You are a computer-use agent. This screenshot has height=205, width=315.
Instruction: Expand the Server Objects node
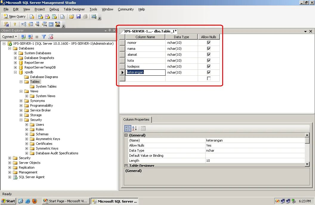(10, 163)
